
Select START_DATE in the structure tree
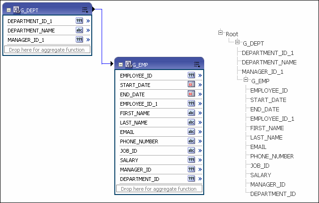click(x=268, y=100)
